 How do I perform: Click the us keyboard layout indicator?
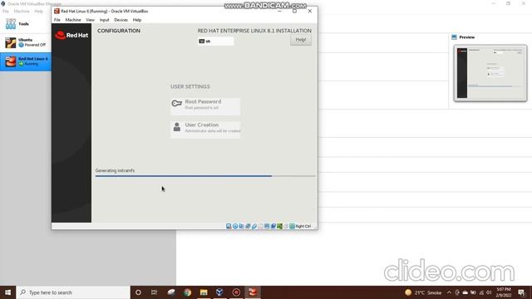point(215,41)
